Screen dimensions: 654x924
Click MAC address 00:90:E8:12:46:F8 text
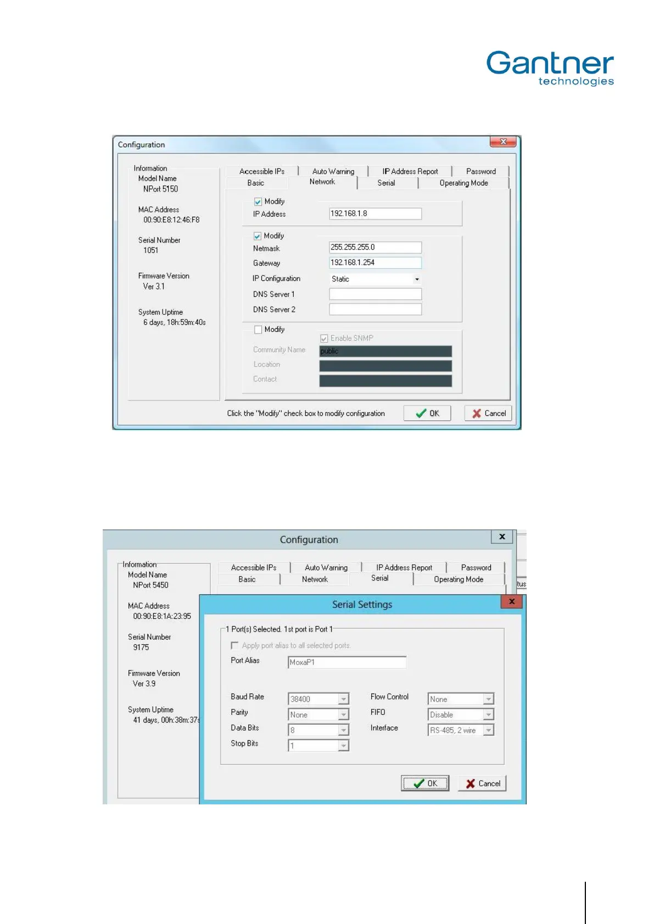point(171,219)
